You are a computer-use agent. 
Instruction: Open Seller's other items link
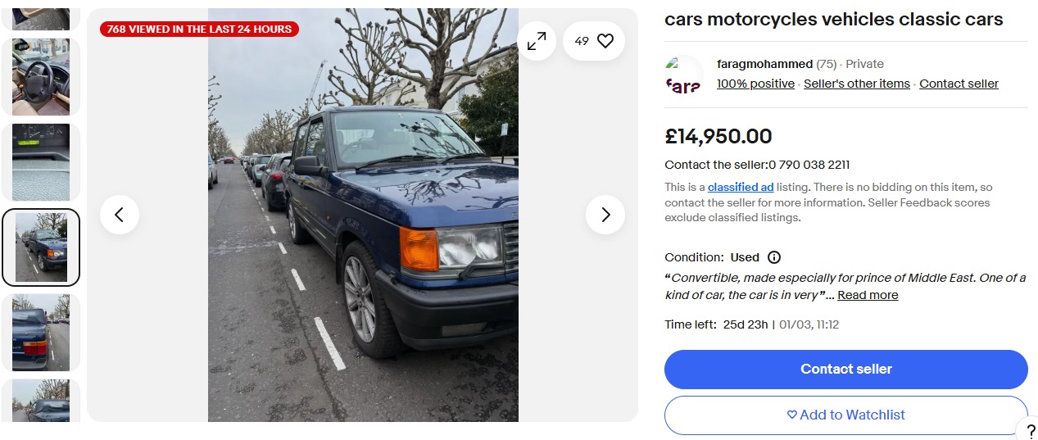point(857,84)
